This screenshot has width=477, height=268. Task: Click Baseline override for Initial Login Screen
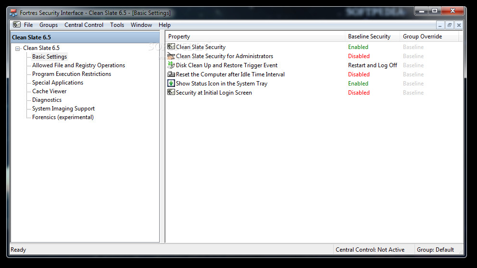[x=413, y=93]
